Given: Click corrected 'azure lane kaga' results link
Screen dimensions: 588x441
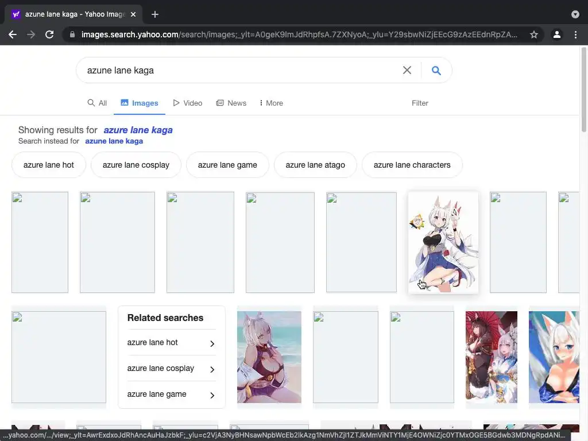Looking at the screenshot, I should (x=138, y=130).
